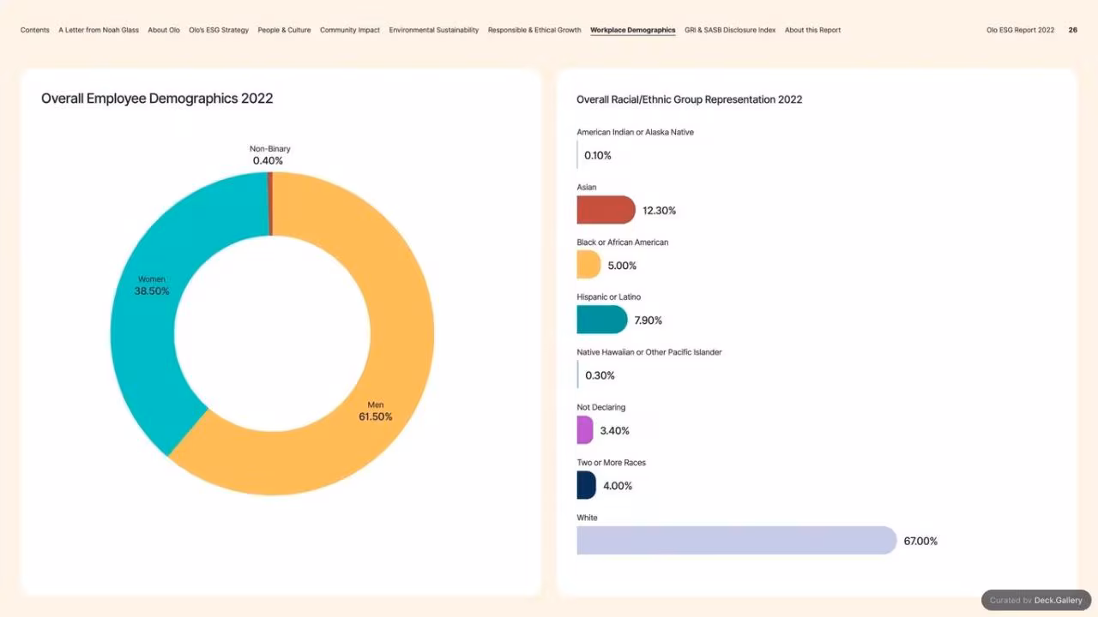Click the 12.30% value

click(660, 211)
